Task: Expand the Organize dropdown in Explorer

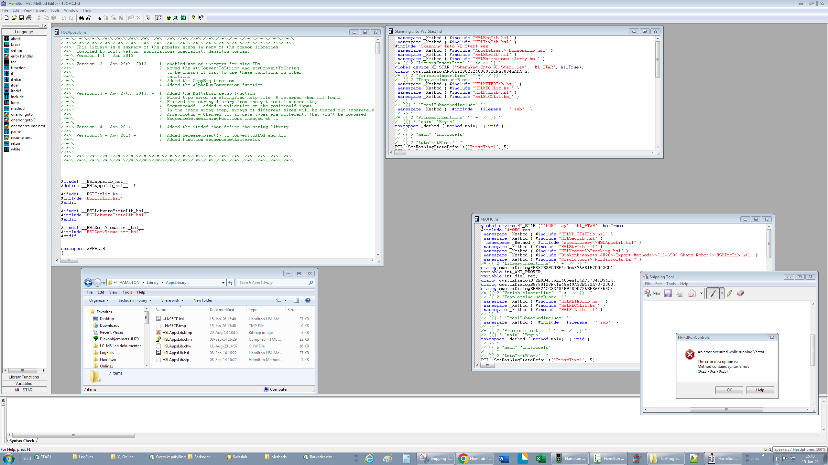Action: pyautogui.click(x=99, y=300)
